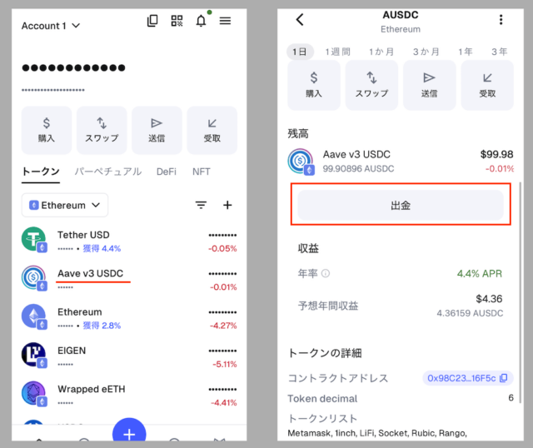
Task: Select Aave v3 USDC in token list
Action: [x=90, y=273]
